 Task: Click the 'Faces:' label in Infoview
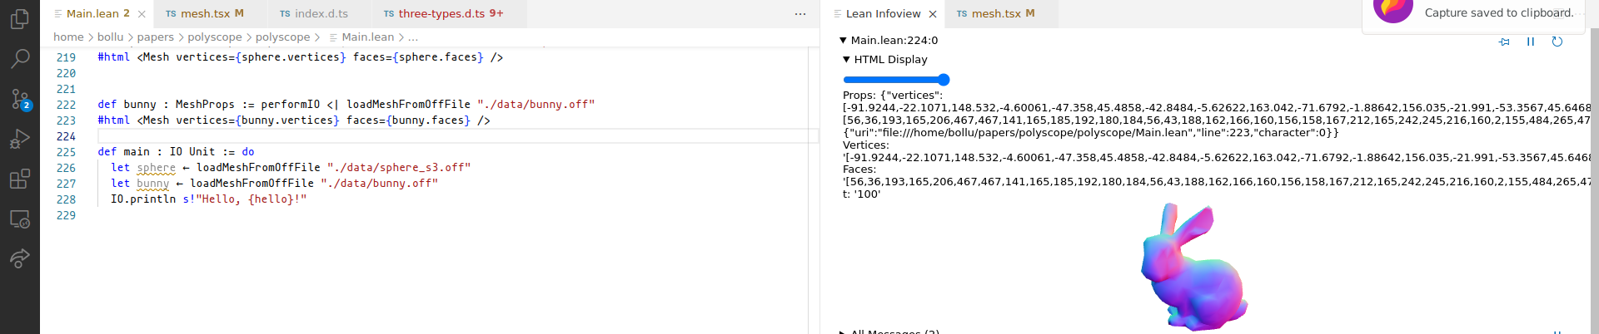pyautogui.click(x=859, y=169)
